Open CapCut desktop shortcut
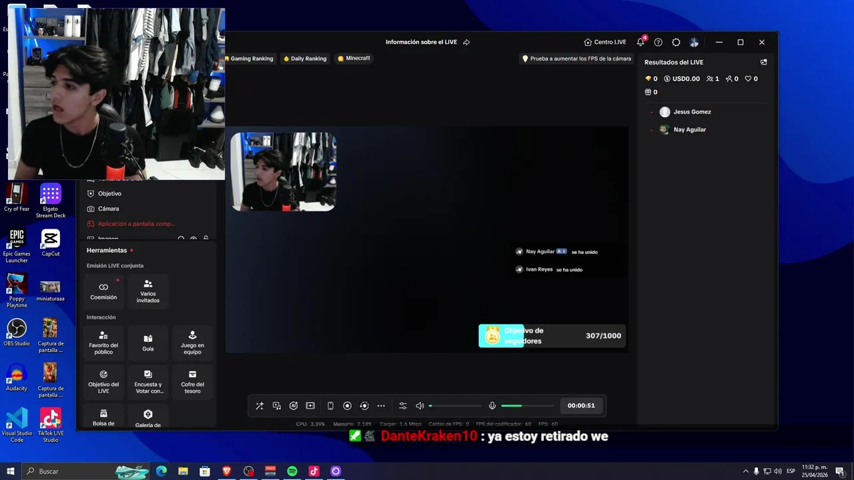This screenshot has width=854, height=480. coord(51,243)
